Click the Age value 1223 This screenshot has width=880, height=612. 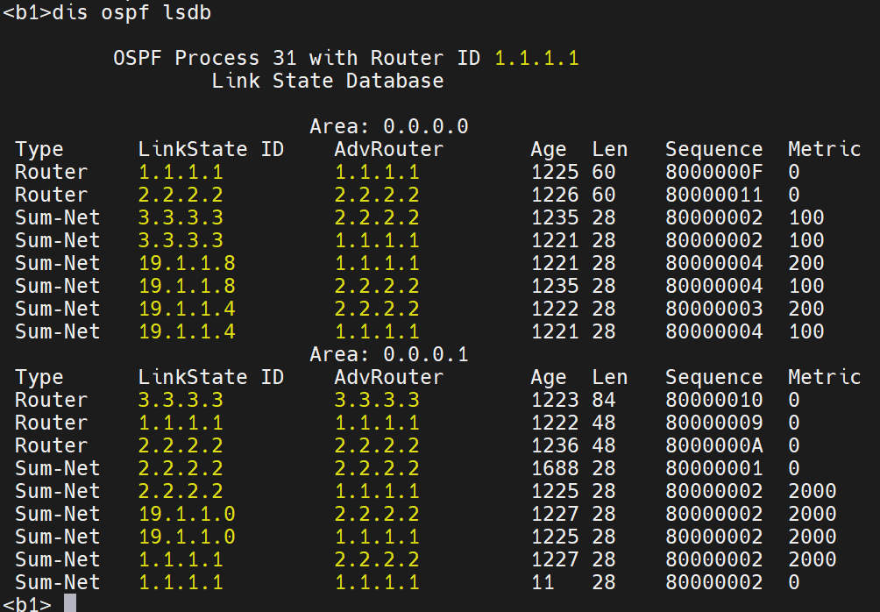tap(554, 400)
